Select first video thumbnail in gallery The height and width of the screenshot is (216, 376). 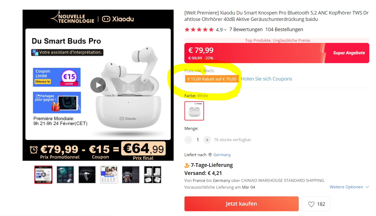[x=43, y=175]
